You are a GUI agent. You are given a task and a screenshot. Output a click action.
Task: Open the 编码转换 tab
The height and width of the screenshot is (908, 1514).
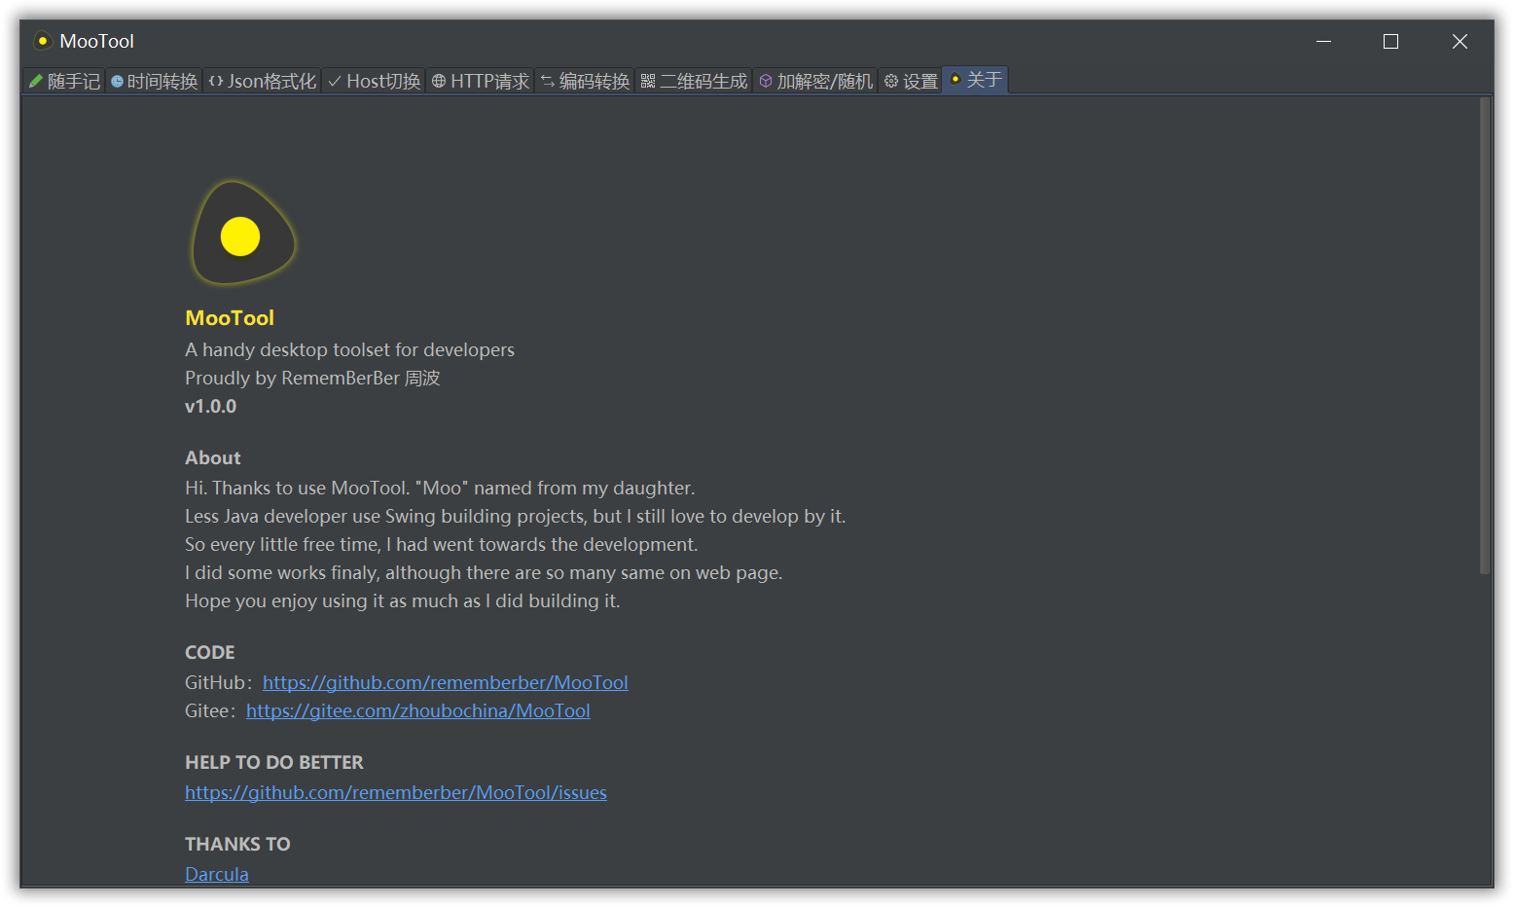pos(585,81)
